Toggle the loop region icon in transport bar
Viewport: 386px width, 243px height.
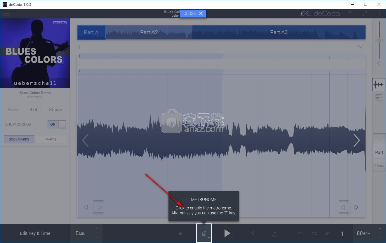tap(251, 233)
